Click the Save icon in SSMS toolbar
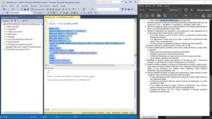This screenshot has height=119, width=212. click(25, 9)
